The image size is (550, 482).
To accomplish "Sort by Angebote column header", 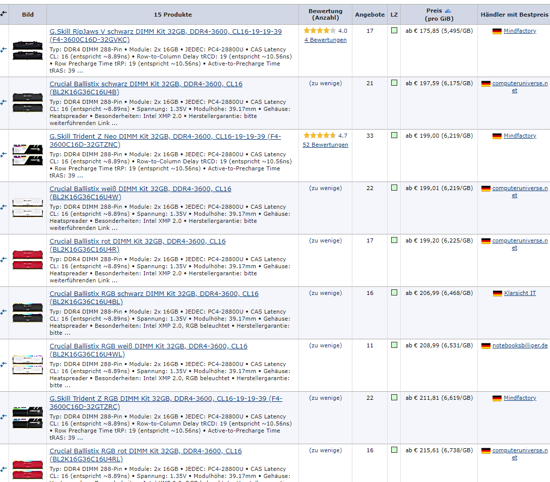I will click(370, 15).
